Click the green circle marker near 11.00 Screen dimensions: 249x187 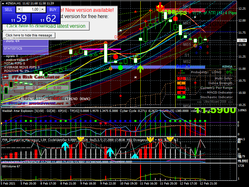click(120, 68)
